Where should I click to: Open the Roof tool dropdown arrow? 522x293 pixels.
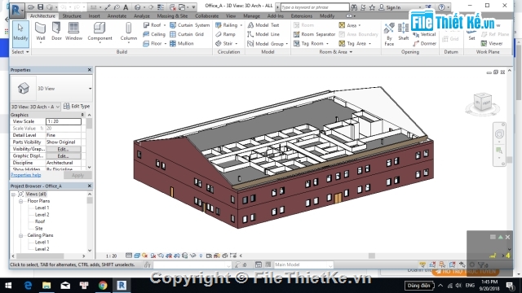point(165,25)
